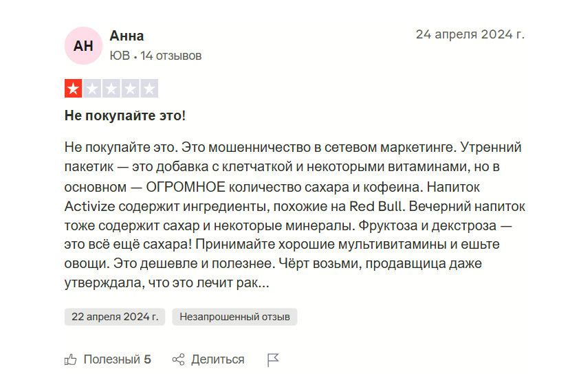Click the helpful count number 5

click(148, 359)
